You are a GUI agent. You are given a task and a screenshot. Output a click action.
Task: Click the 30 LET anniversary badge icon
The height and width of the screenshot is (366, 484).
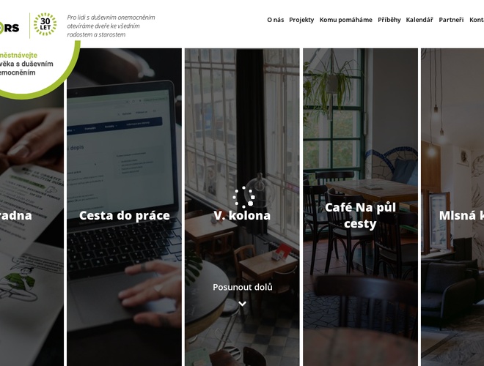[45, 24]
